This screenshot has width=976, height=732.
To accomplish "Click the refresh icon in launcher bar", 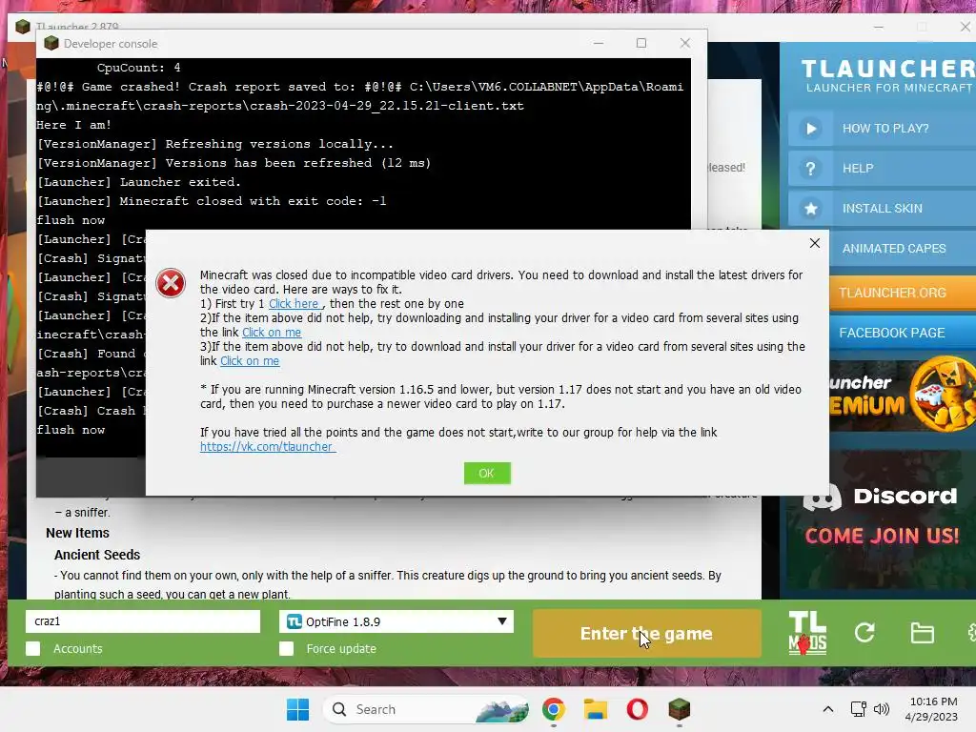I will [864, 633].
